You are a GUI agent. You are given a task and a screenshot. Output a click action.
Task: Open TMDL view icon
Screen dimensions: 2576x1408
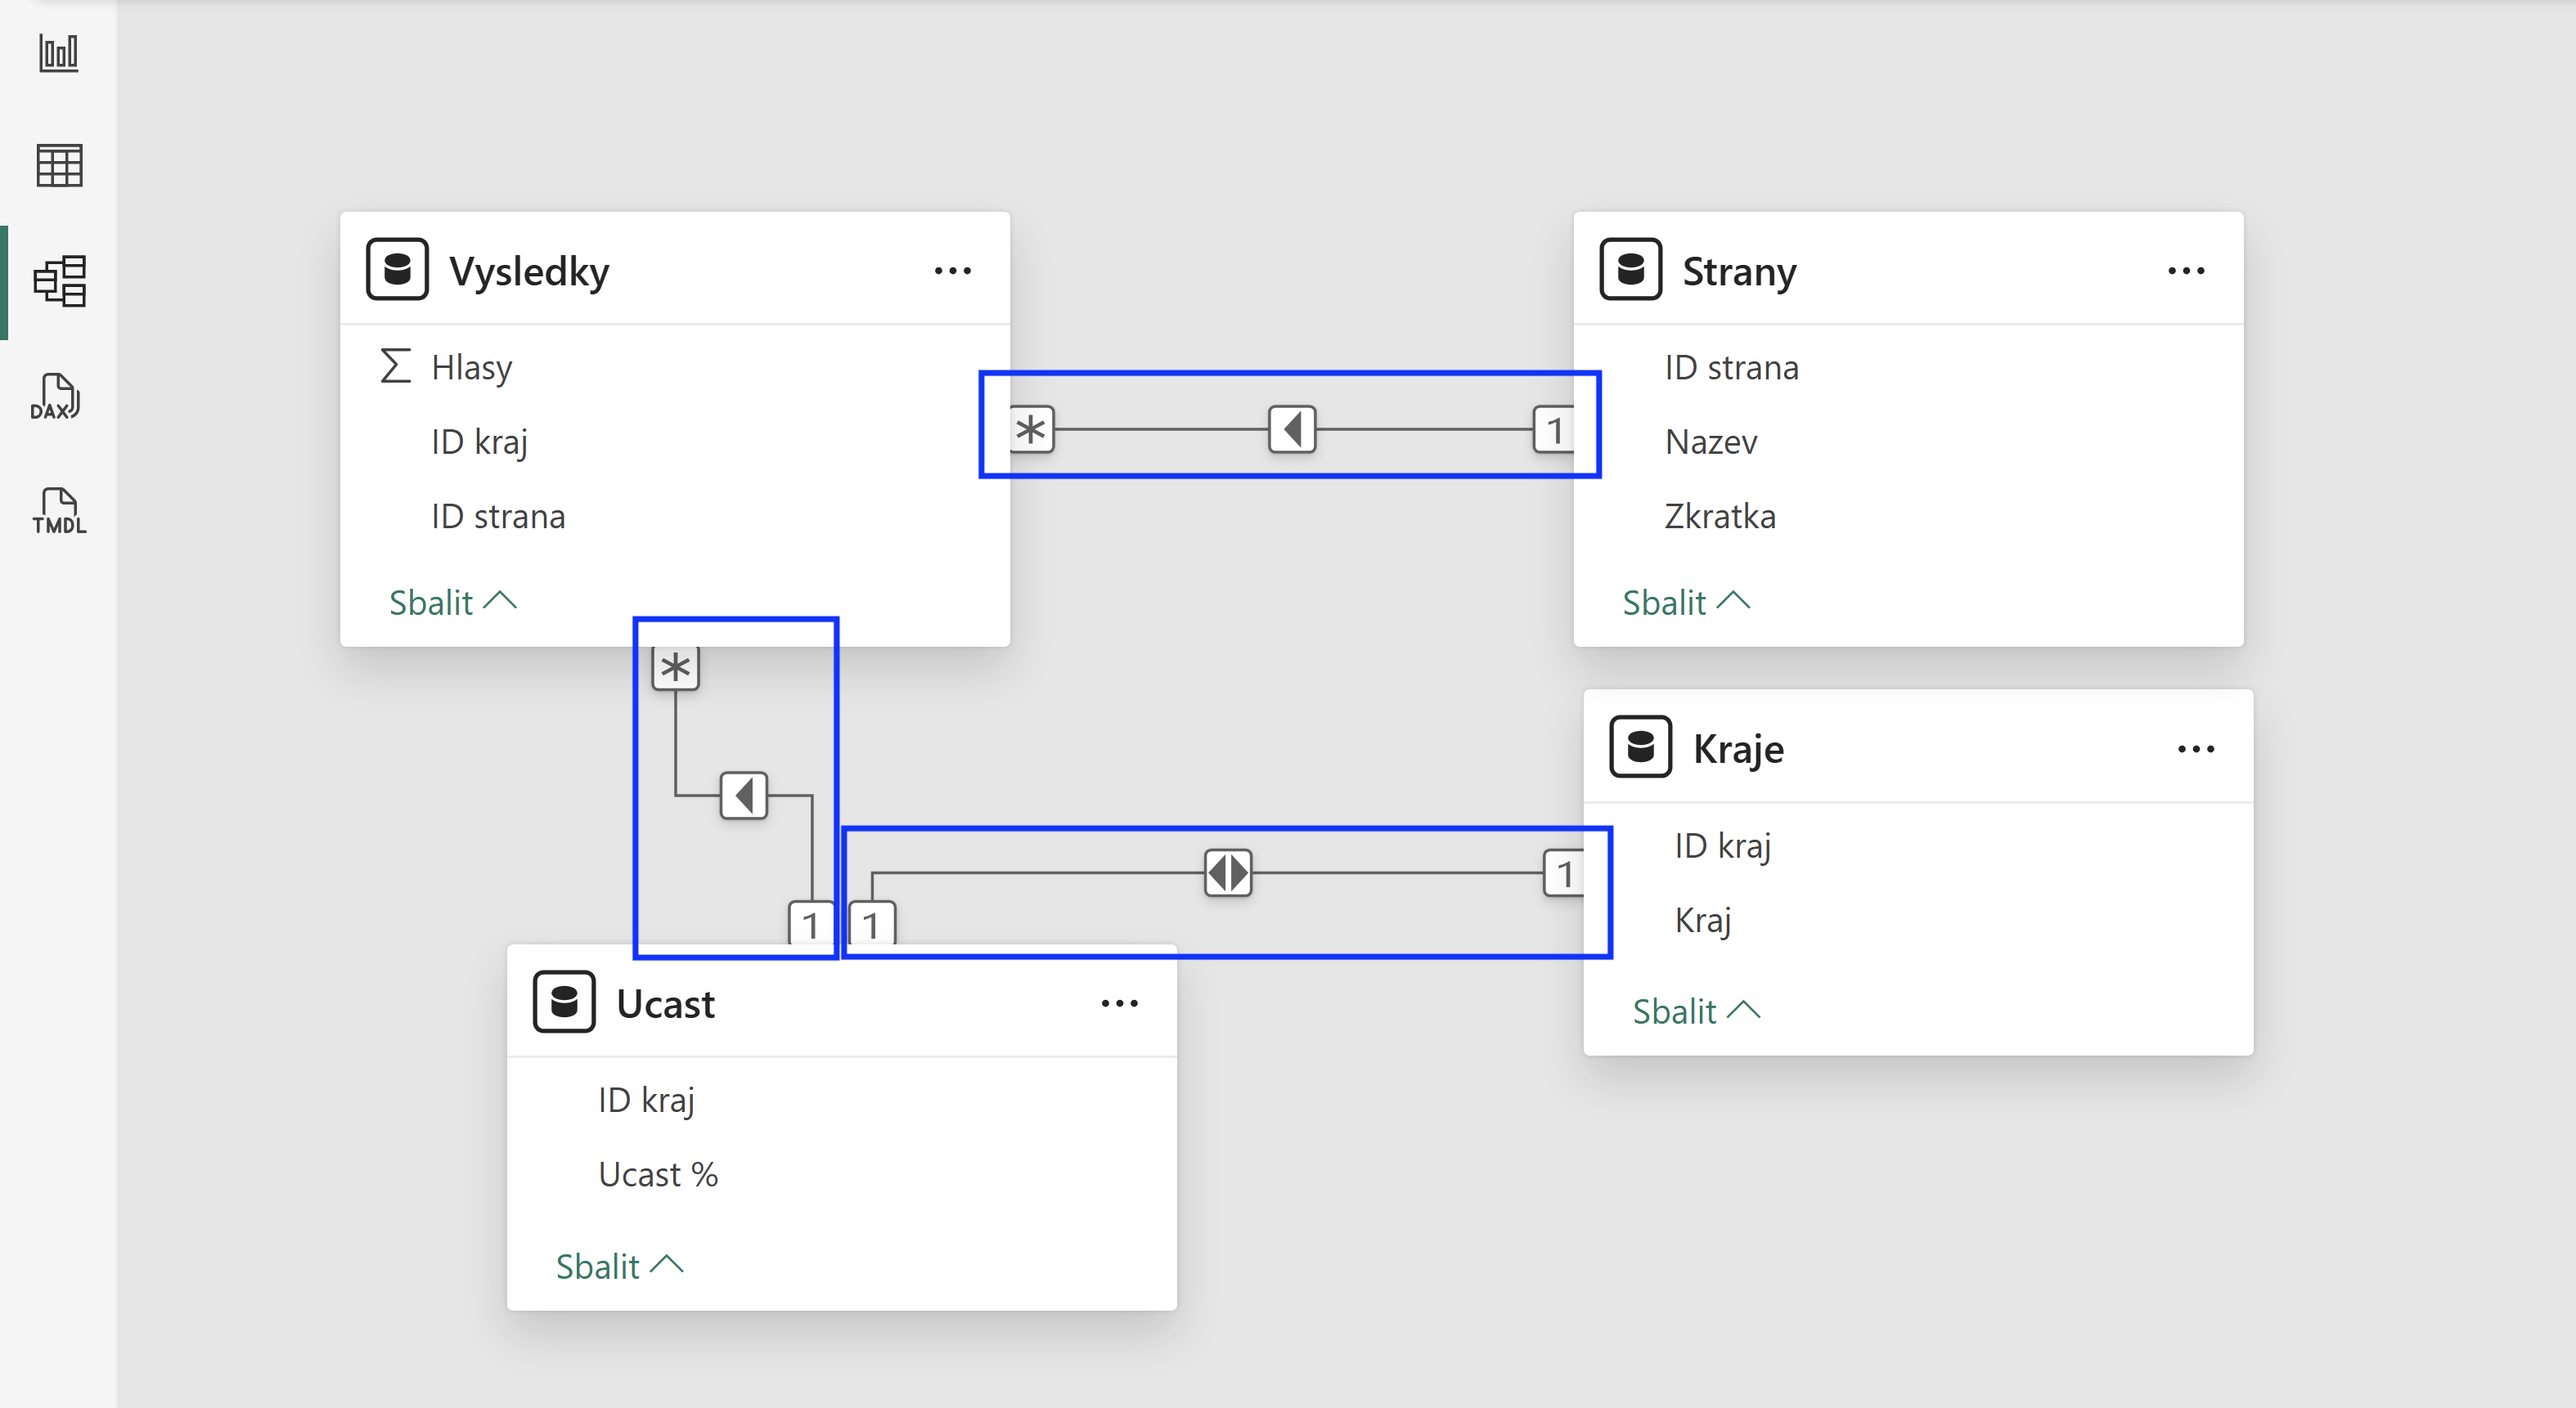coord(59,511)
